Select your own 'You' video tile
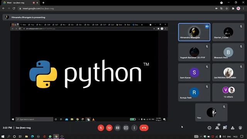Image resolution: width=247 pixels, height=139 pixels. click(x=211, y=112)
